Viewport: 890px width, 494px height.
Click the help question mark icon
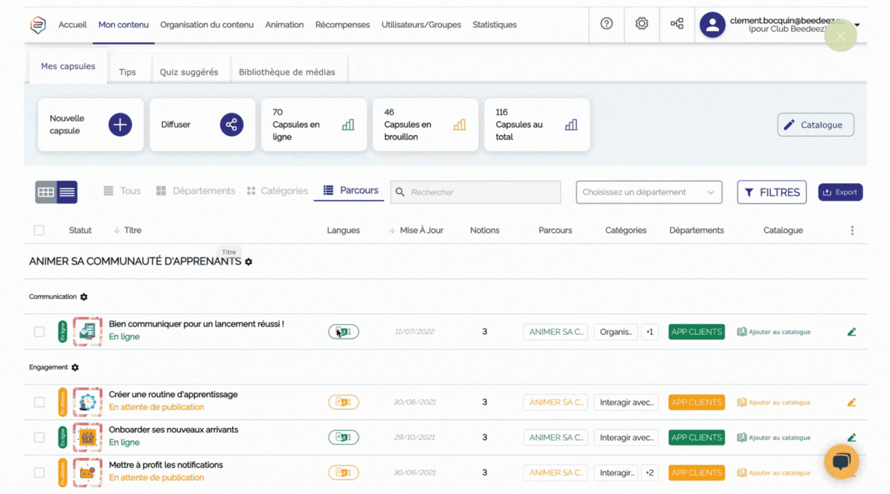tap(606, 24)
